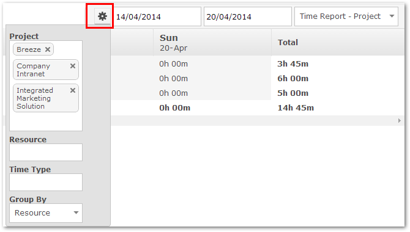This screenshot has width=410, height=232.
Task: Select the Sun 20-Apr column header
Action: point(212,43)
